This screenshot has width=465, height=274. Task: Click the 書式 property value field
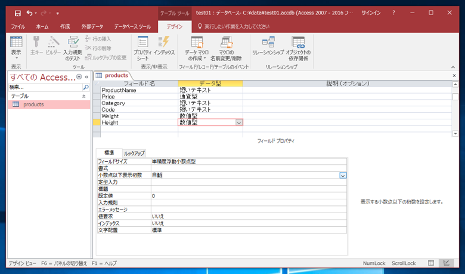point(249,168)
